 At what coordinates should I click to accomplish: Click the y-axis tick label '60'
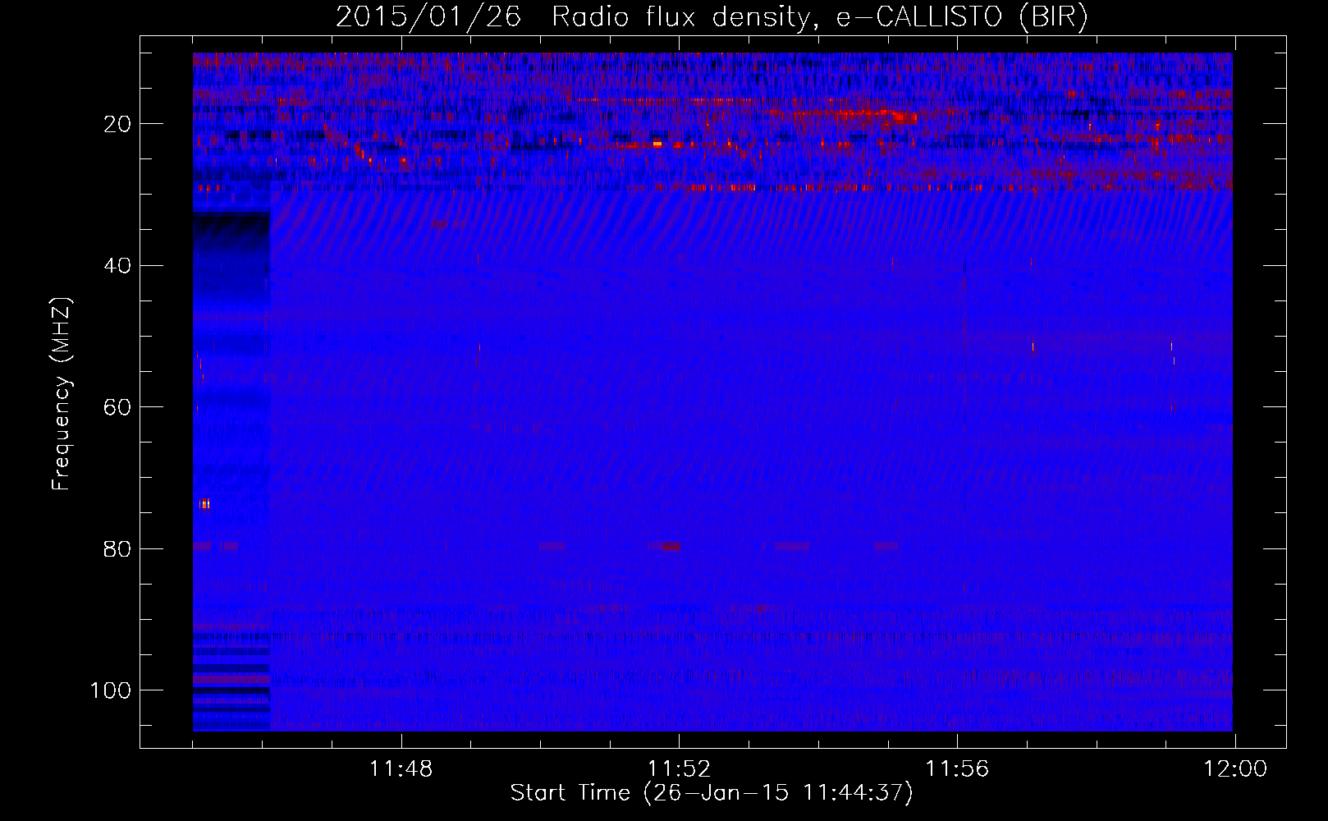coord(117,407)
